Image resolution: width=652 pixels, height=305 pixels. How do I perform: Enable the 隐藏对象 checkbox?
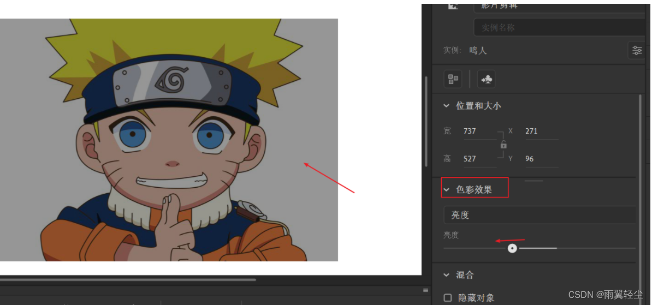click(448, 297)
